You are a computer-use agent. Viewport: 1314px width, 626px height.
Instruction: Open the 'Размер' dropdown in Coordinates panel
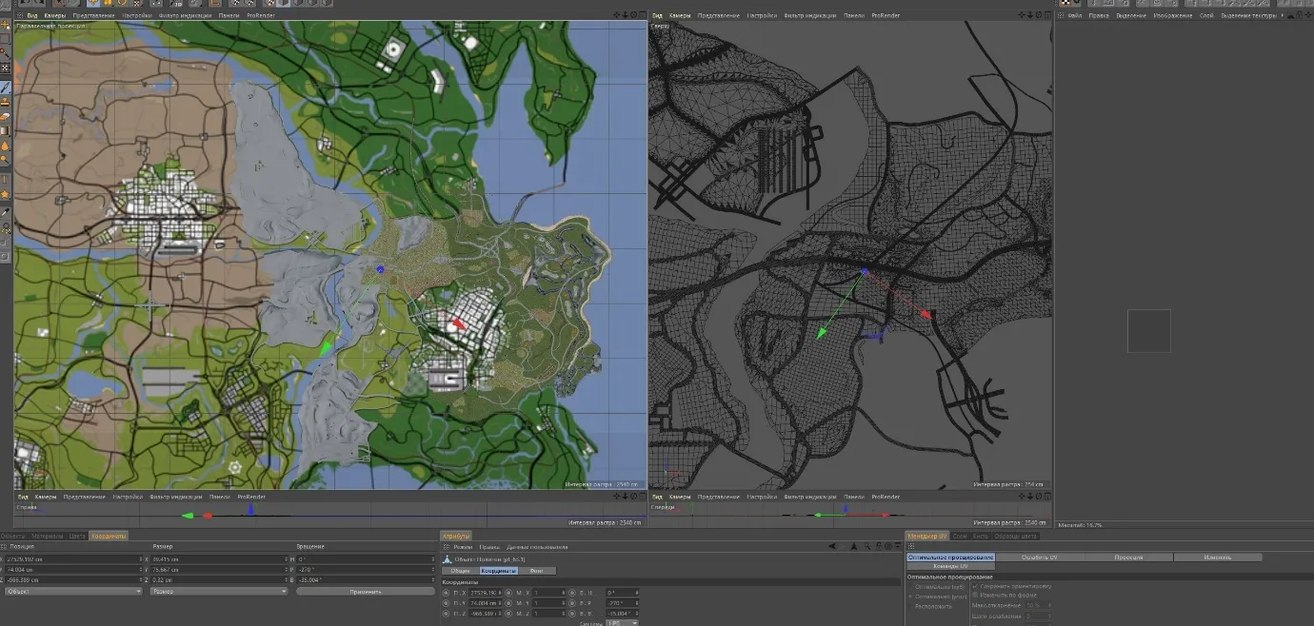(218, 591)
